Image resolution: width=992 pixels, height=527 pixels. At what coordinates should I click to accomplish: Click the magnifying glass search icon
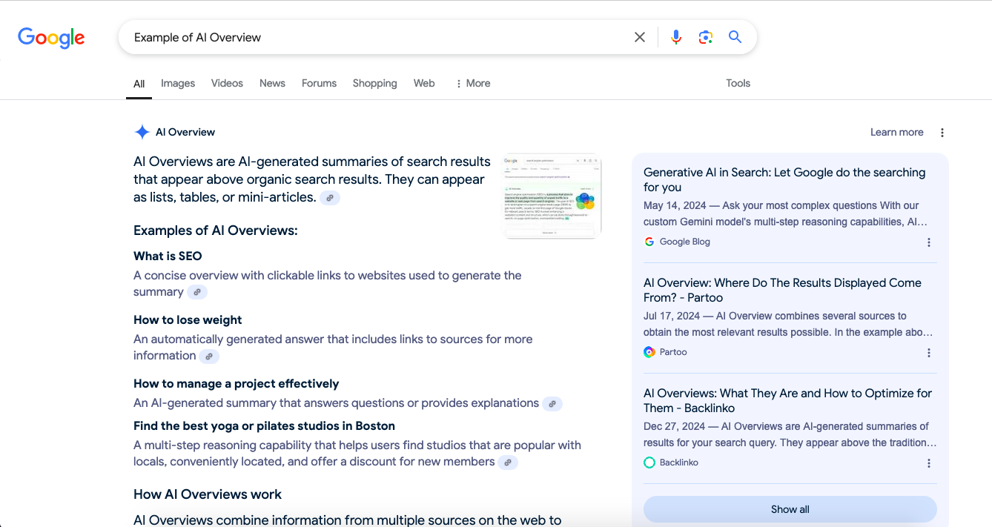(735, 36)
